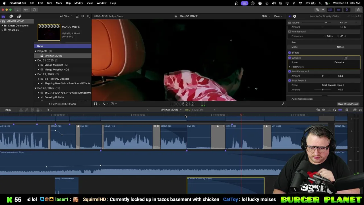Image resolution: width=364 pixels, height=205 pixels.
Task: Toggle the Effects section checkbox
Action: click(289, 53)
